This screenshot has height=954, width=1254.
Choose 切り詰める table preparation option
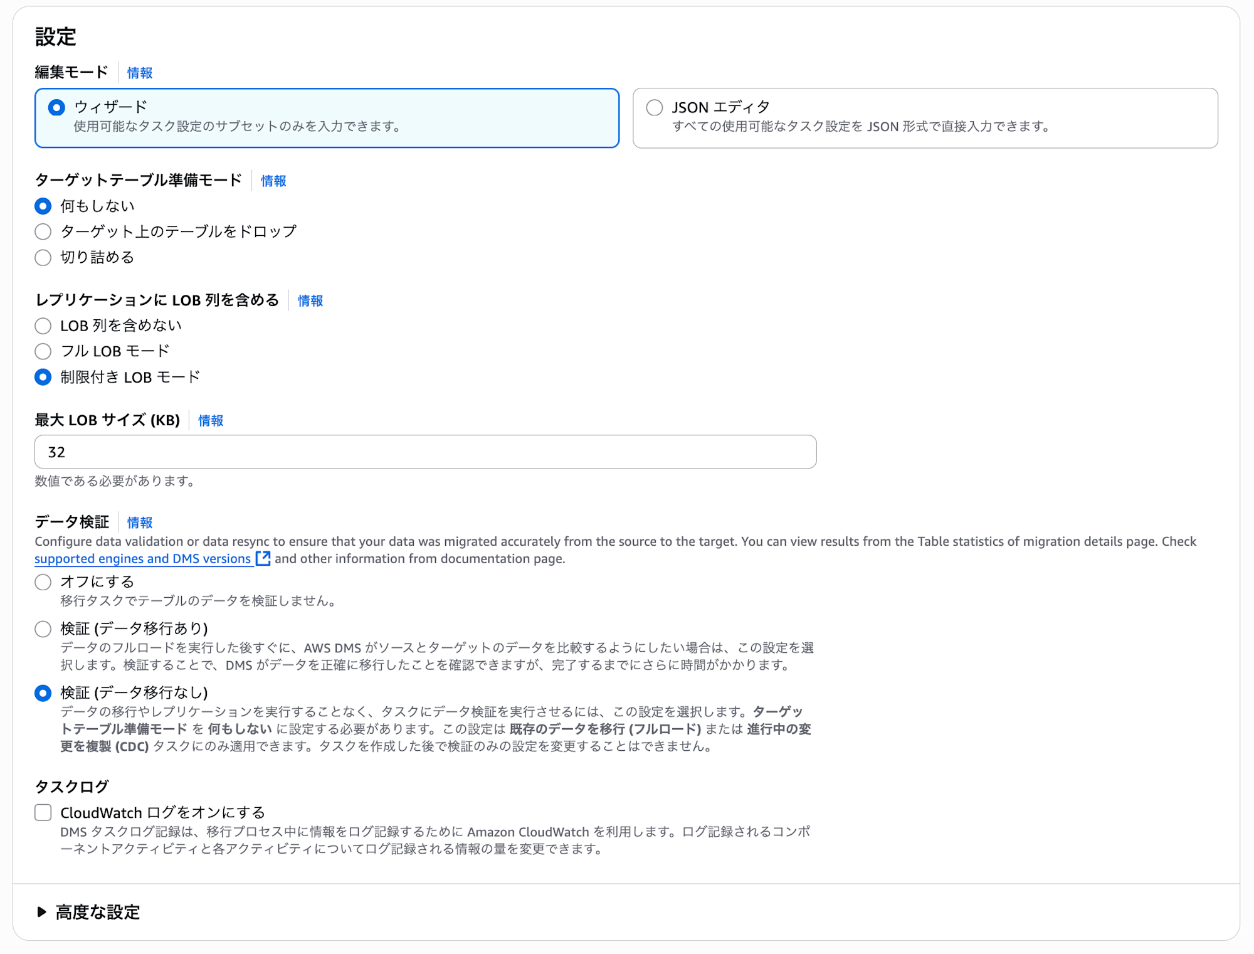tap(43, 257)
